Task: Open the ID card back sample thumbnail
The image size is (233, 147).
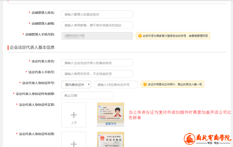Action: 111,140
